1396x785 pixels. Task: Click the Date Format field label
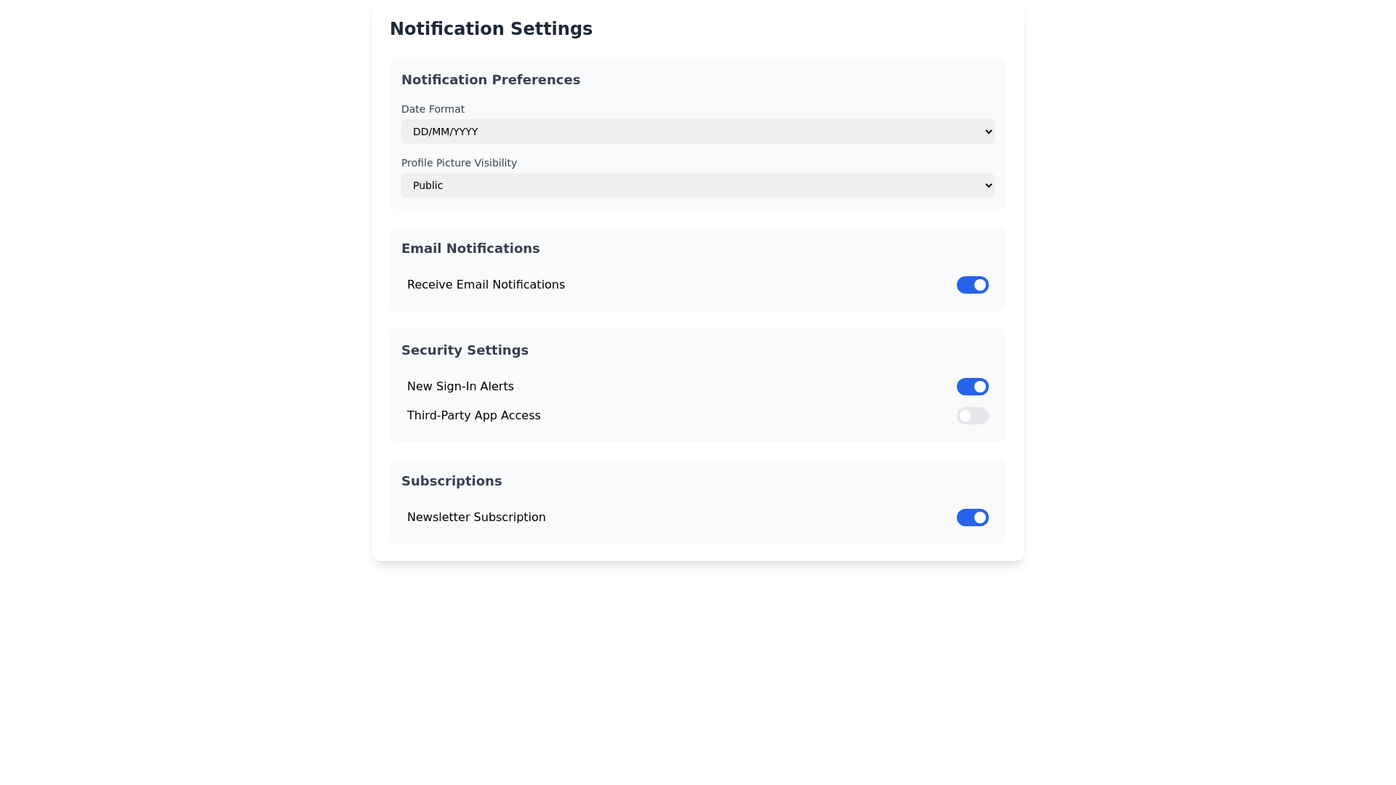point(433,109)
